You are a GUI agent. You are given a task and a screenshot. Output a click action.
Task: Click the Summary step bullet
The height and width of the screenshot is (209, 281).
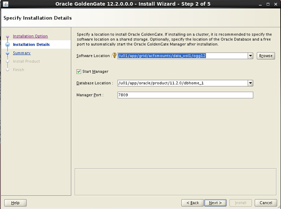tap(8, 53)
